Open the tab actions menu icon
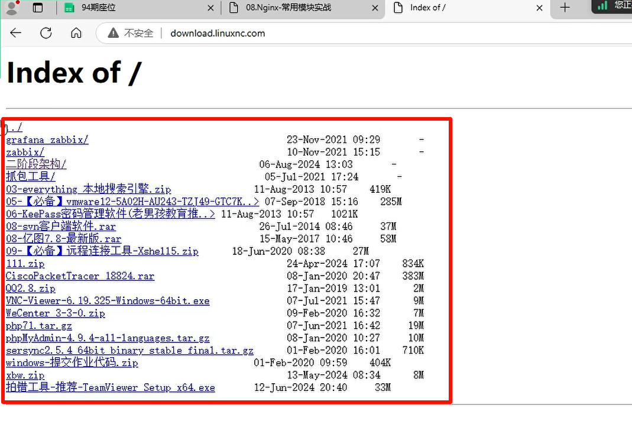This screenshot has height=424, width=632. point(38,8)
